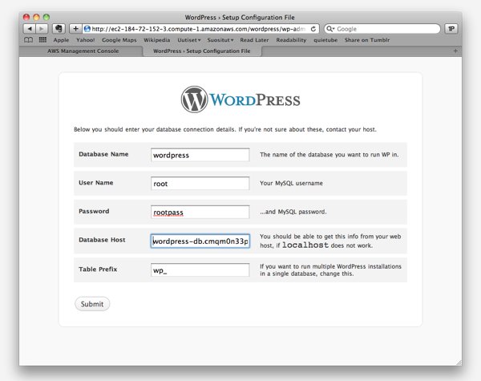Open the Read Later bookmarklet

[254, 39]
